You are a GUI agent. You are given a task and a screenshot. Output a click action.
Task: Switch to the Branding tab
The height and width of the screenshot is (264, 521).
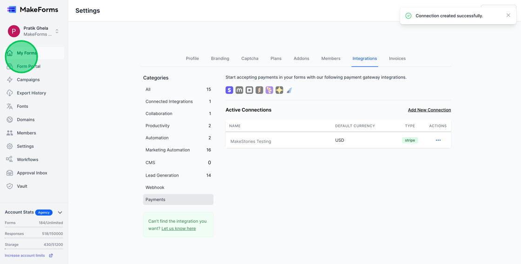coord(220,59)
